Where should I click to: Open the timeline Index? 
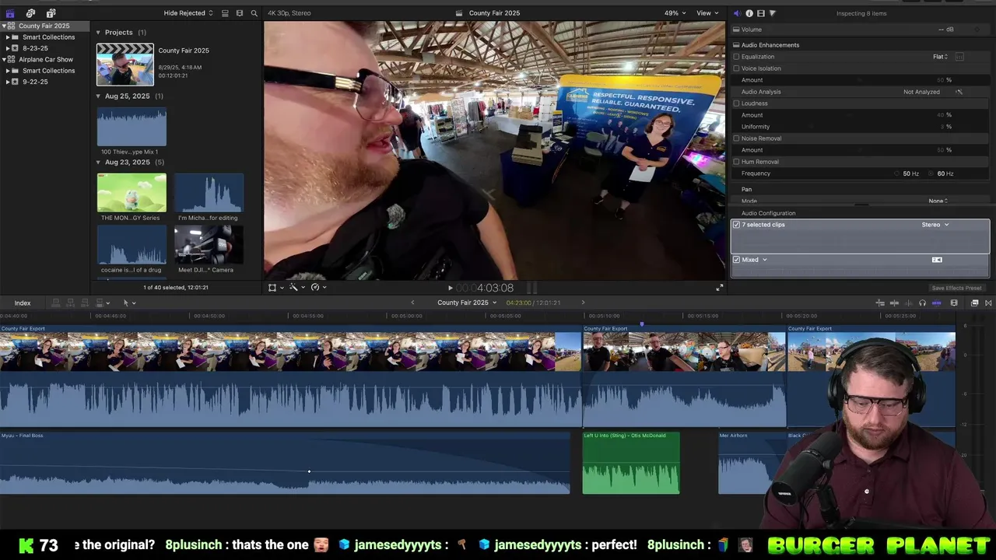click(23, 303)
